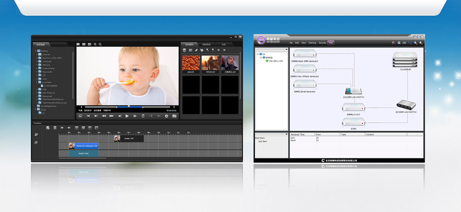Click the snapshot camera icon under the video

[x=174, y=116]
